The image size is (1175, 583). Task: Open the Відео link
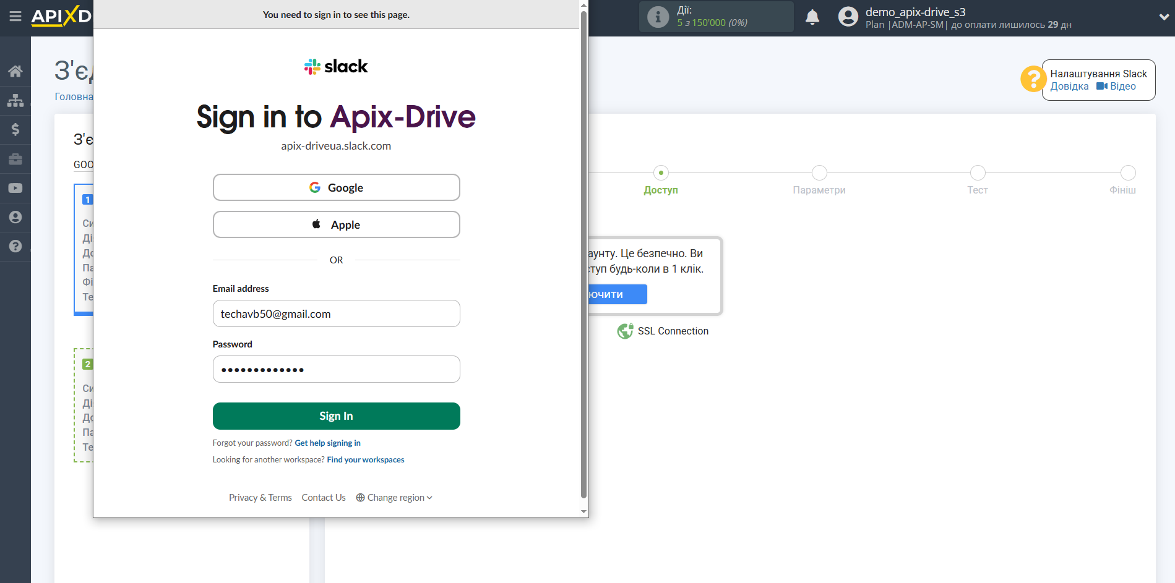1122,87
